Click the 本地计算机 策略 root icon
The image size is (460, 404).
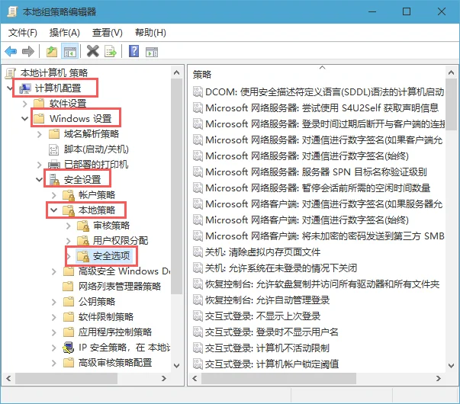click(x=11, y=73)
